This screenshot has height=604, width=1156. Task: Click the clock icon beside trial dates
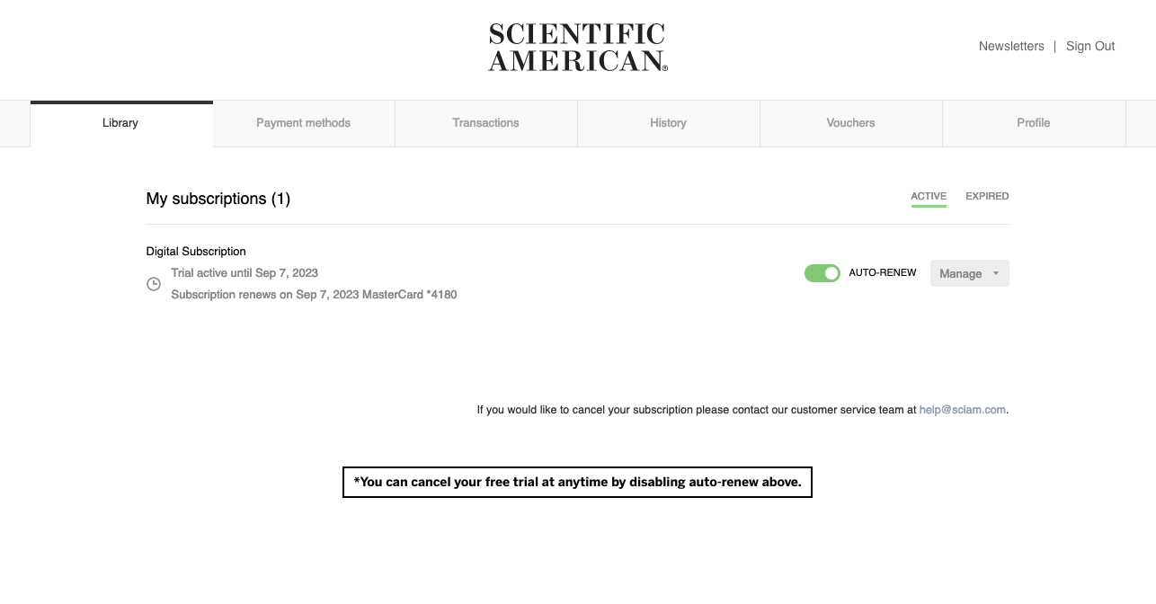coord(154,284)
